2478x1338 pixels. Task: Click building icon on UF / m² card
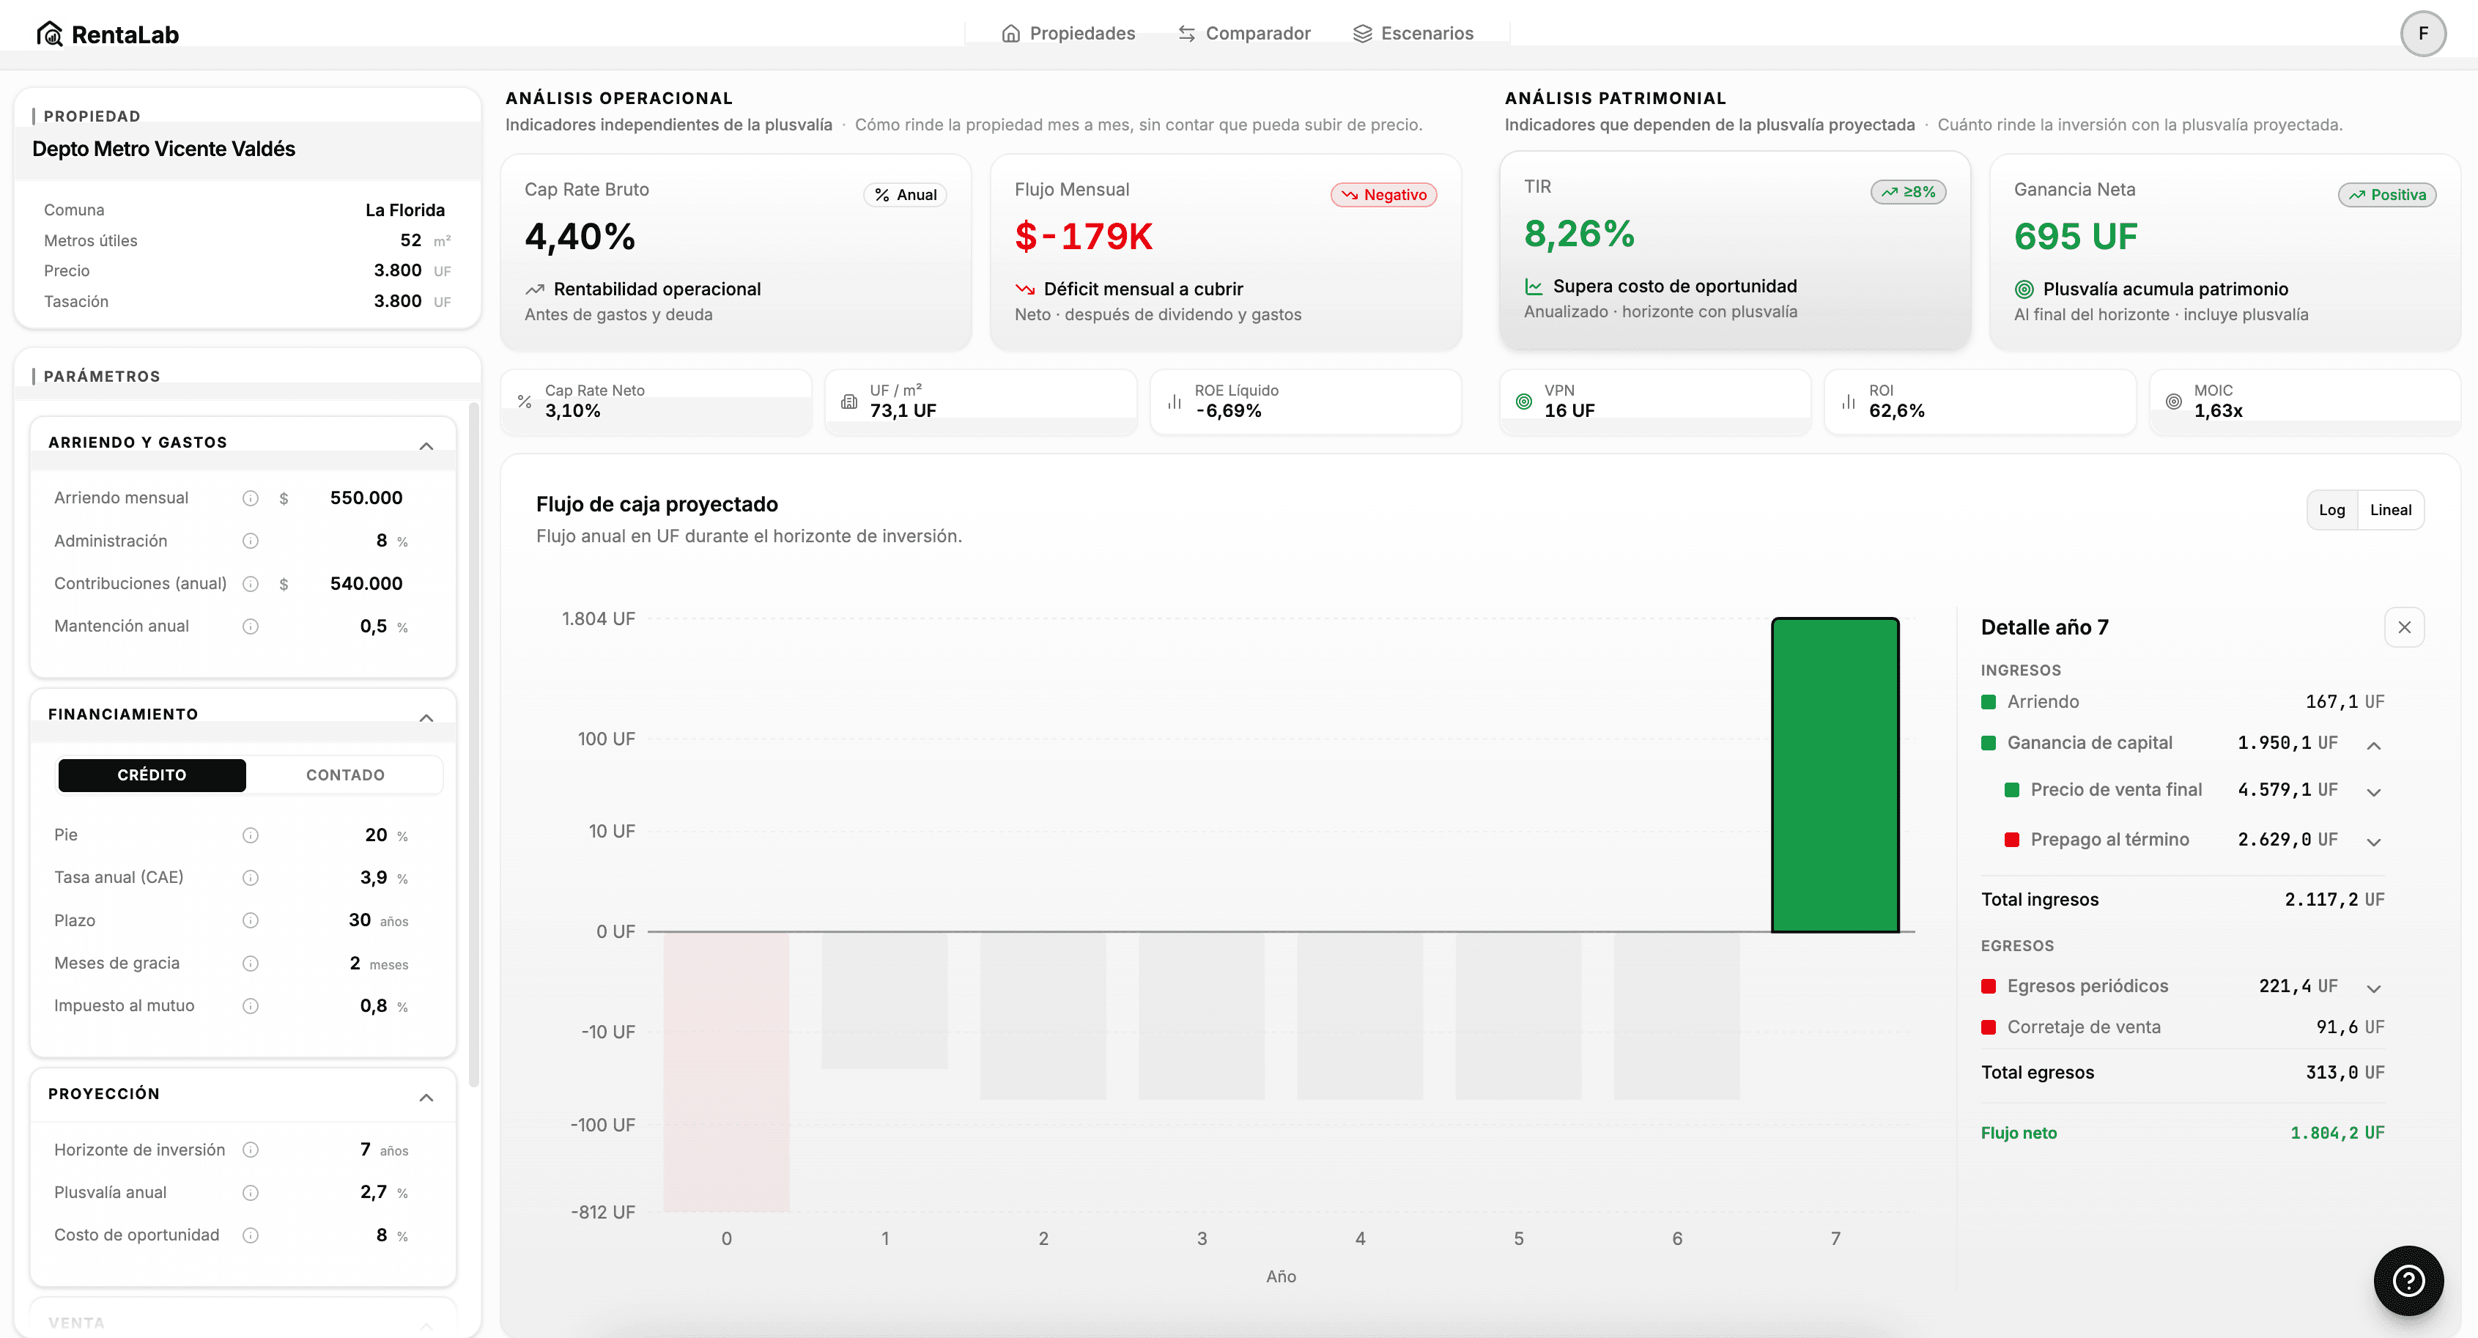(x=848, y=401)
